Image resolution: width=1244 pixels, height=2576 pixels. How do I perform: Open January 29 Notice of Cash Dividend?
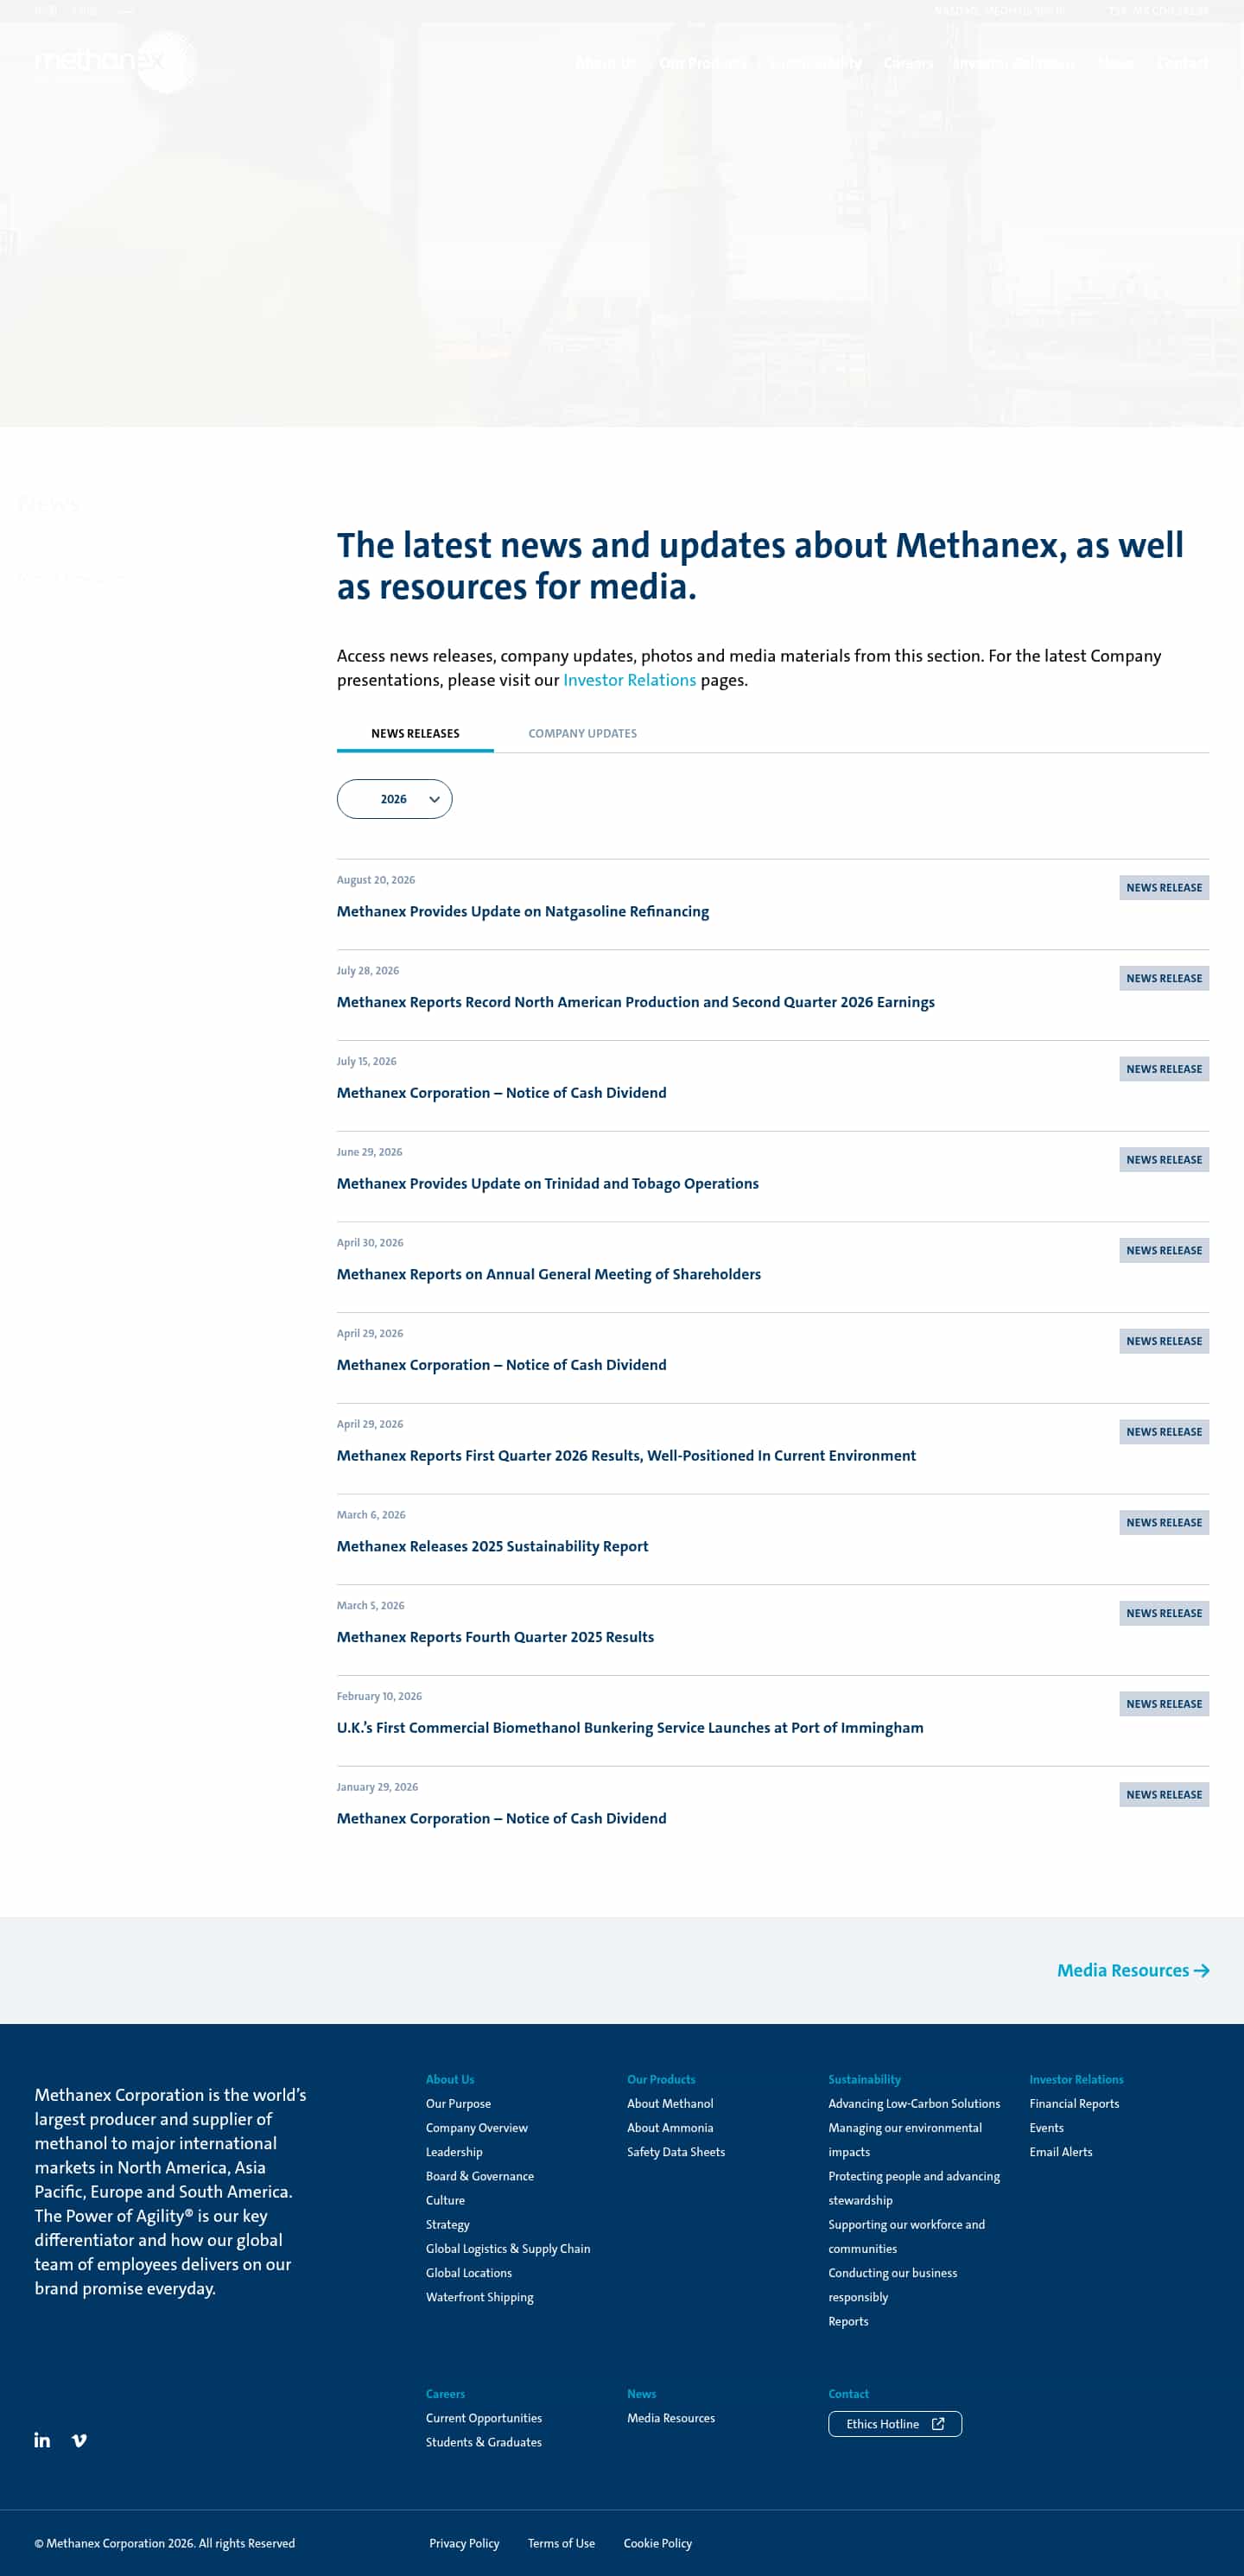(501, 1818)
